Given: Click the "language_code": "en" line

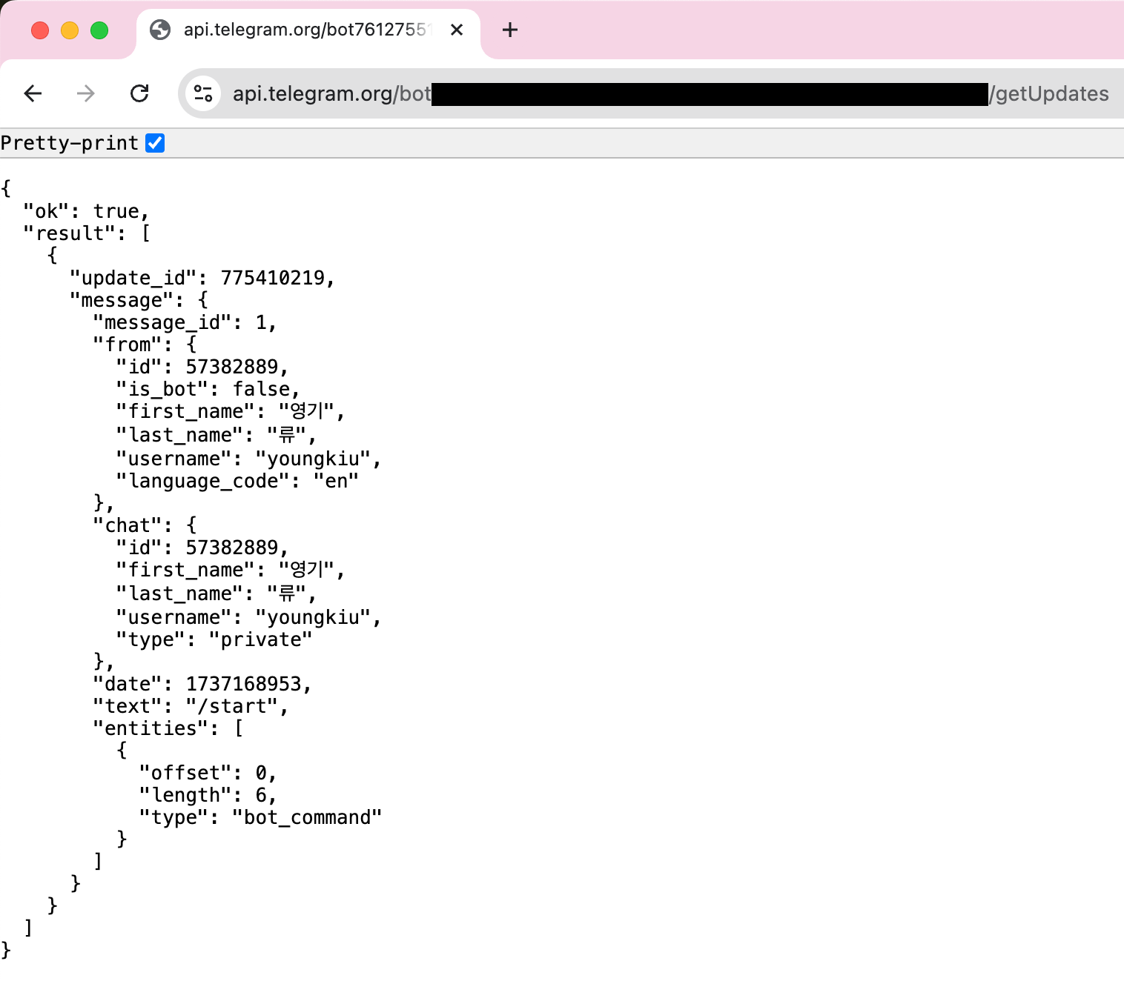Looking at the screenshot, I should point(237,481).
